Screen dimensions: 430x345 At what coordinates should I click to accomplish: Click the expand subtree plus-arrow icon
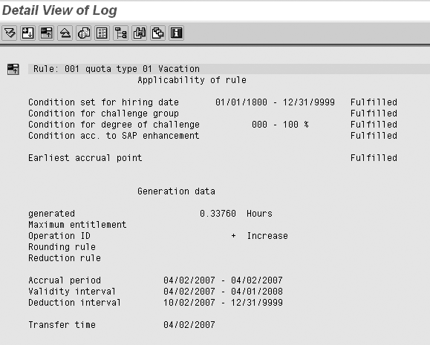click(x=28, y=33)
